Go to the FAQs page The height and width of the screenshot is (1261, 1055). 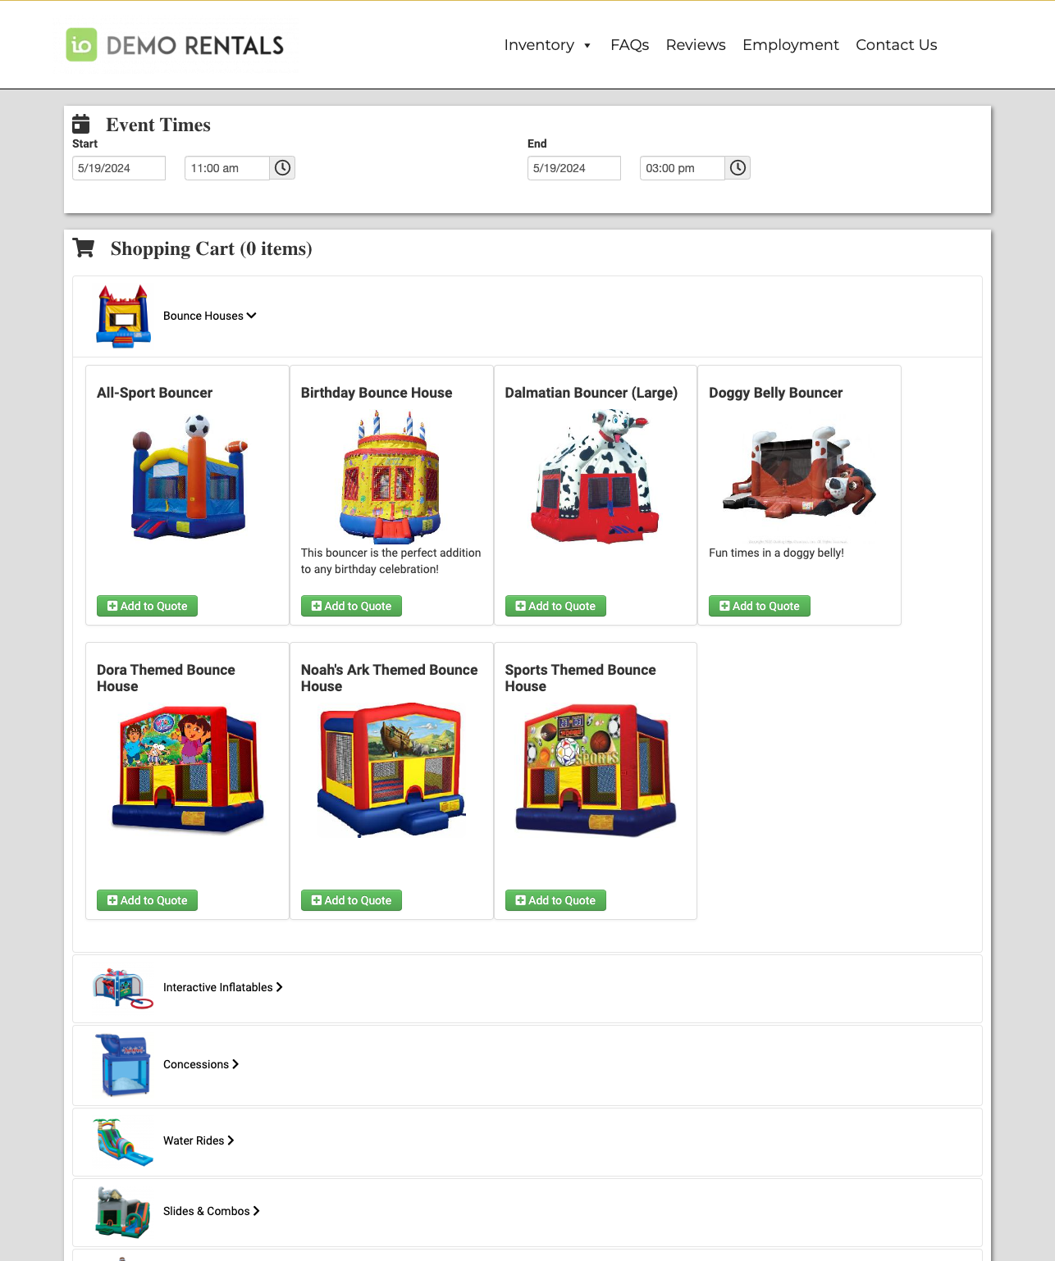(629, 45)
